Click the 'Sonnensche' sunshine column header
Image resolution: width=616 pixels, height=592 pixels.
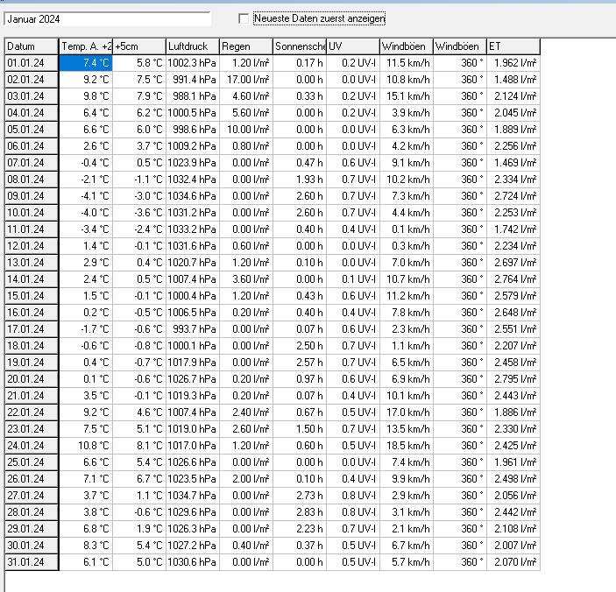[x=300, y=46]
